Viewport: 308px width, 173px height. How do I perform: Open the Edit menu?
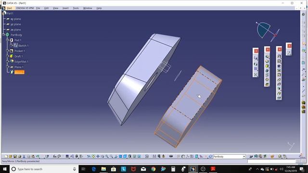point(46,8)
